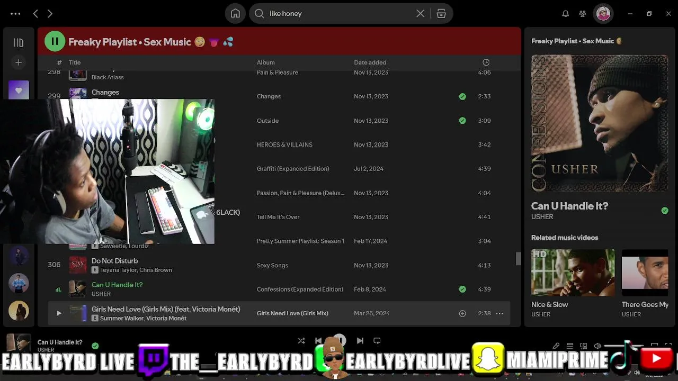Collapse Your Library sidebar
This screenshot has width=678, height=381.
[x=19, y=42]
